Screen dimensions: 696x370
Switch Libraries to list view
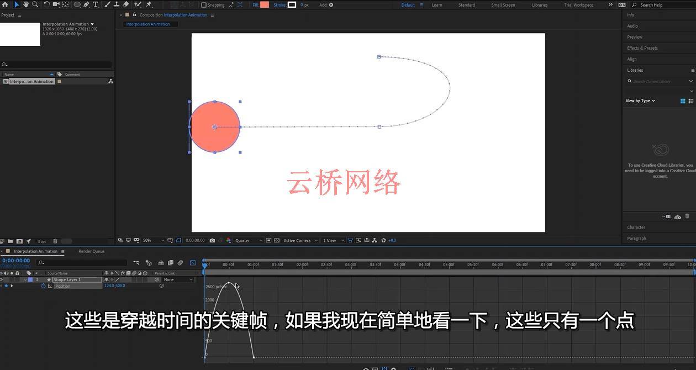(x=691, y=101)
